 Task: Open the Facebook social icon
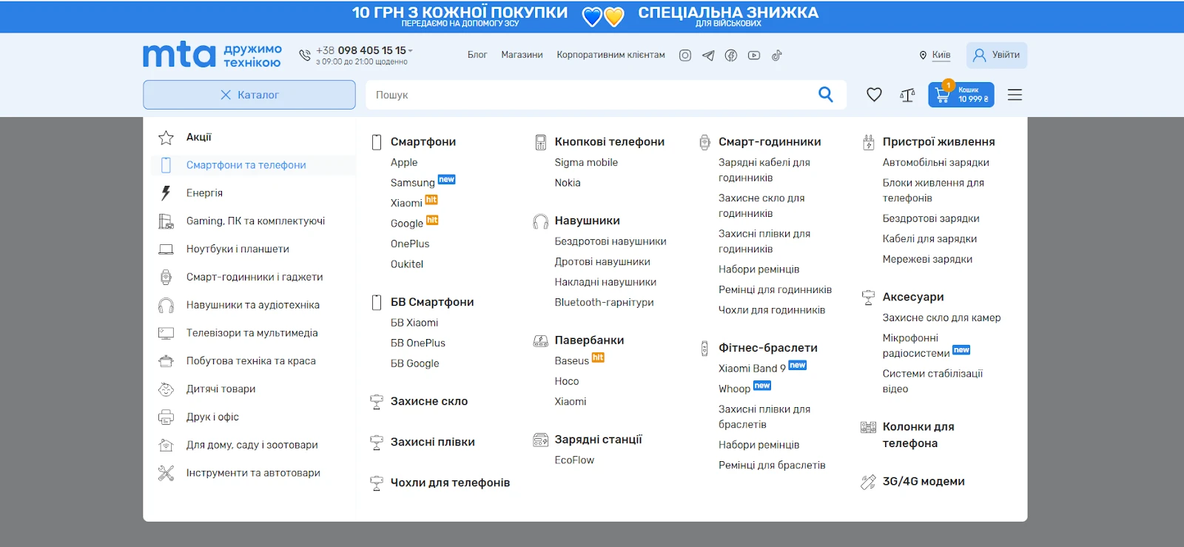click(731, 56)
